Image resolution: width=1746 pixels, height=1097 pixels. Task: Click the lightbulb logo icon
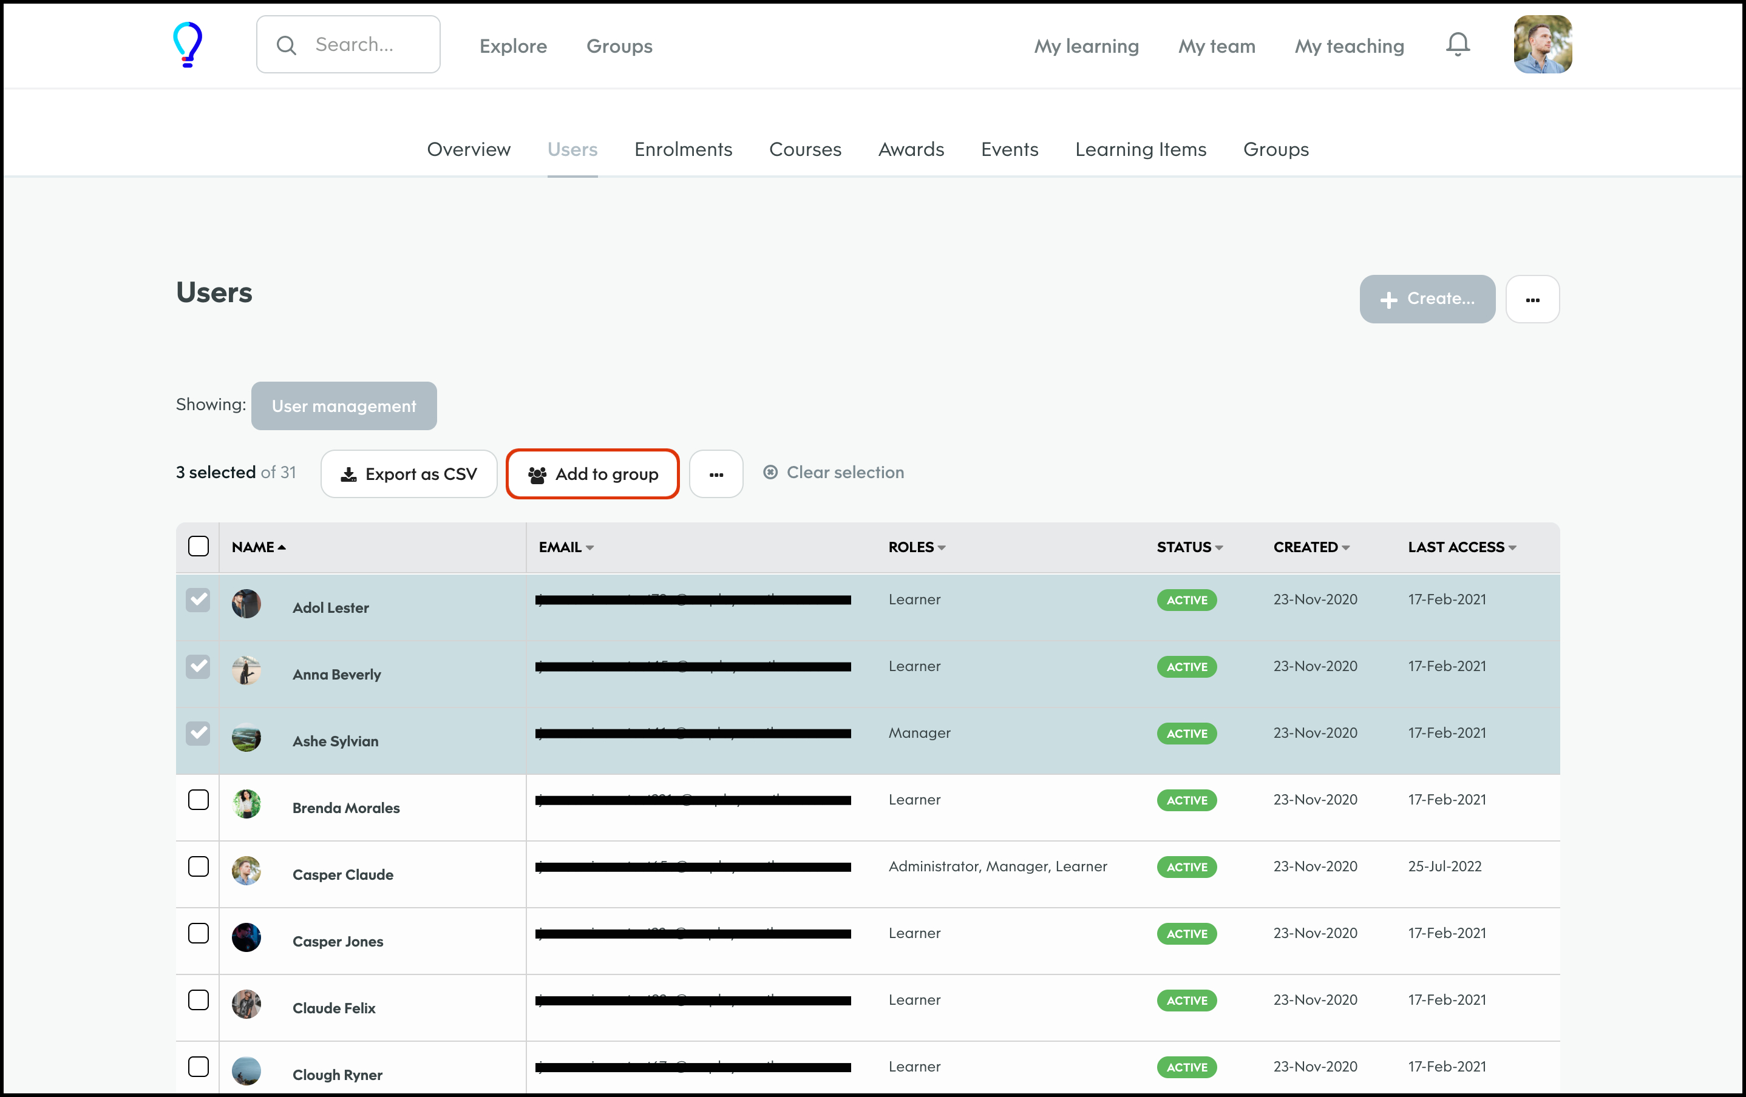pyautogui.click(x=187, y=45)
